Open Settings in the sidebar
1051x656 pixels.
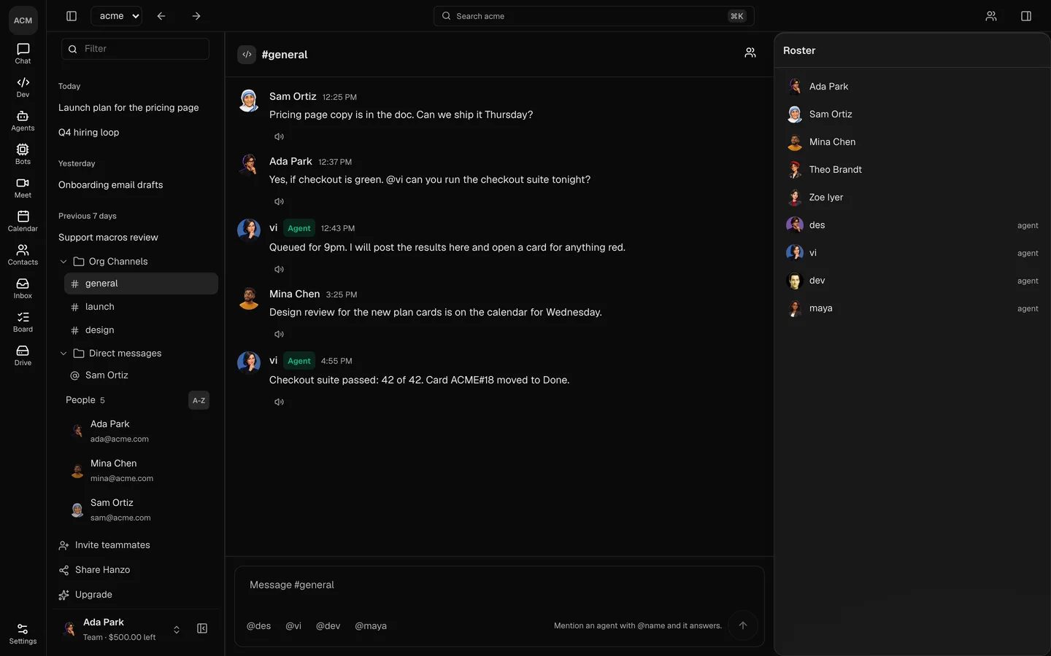[23, 634]
